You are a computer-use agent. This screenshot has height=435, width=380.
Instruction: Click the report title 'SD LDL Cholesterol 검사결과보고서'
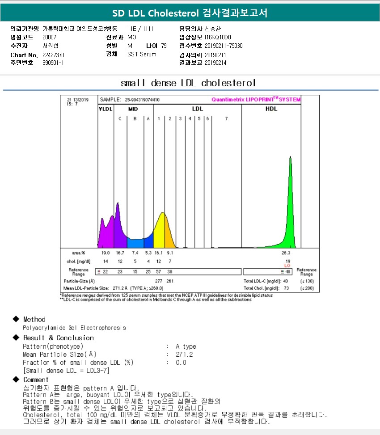190,13
